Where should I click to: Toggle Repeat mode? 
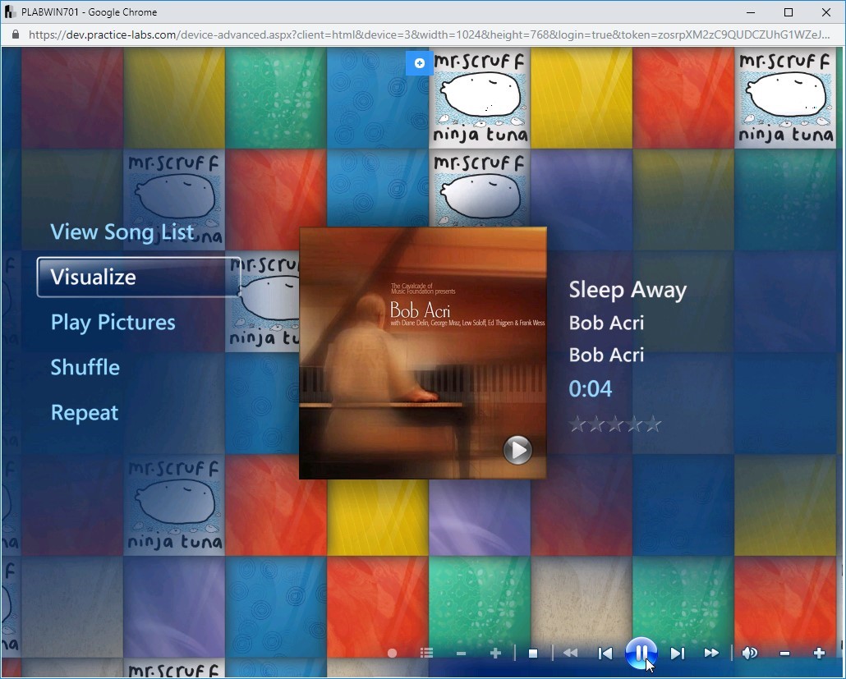(84, 413)
